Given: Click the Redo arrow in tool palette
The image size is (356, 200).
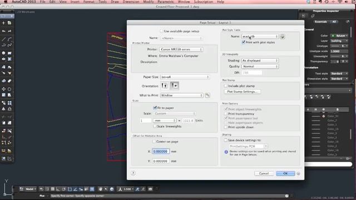Looking at the screenshot, I should (x=9, y=31).
